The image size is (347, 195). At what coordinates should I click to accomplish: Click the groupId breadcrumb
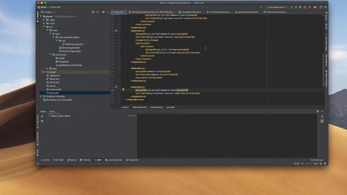click(171, 107)
